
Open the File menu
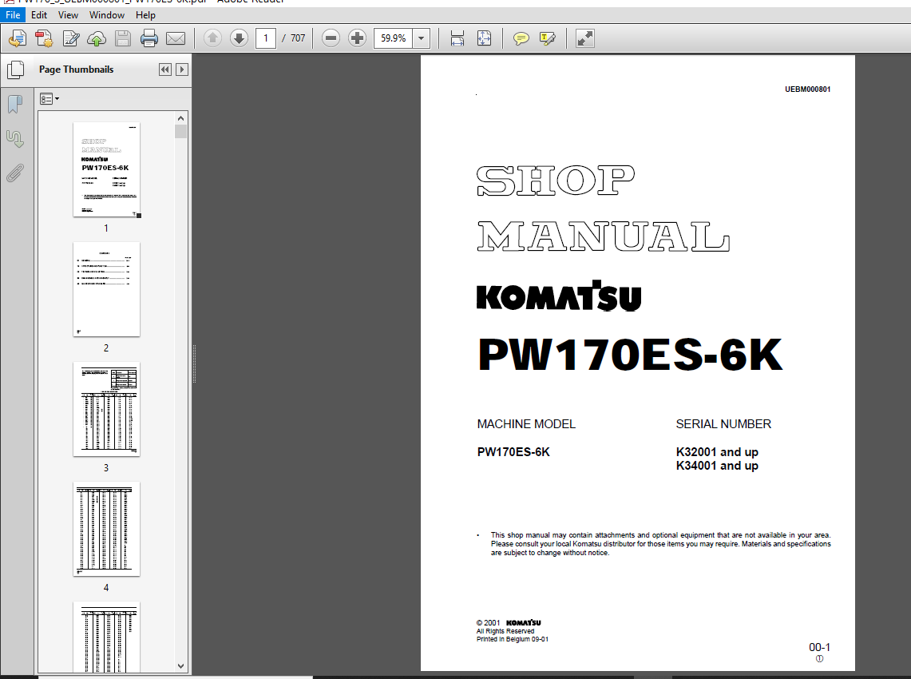pyautogui.click(x=13, y=15)
